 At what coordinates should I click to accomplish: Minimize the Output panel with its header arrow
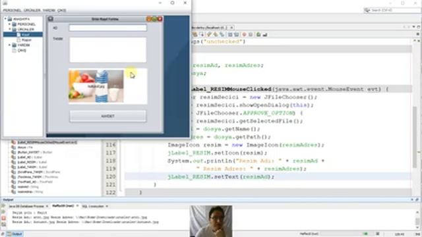point(412,199)
